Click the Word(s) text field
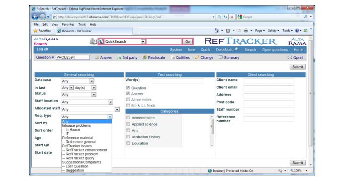351x182 pixels. 178,81
